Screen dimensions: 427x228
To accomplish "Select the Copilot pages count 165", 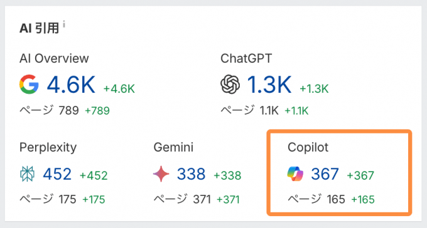I will pos(336,199).
